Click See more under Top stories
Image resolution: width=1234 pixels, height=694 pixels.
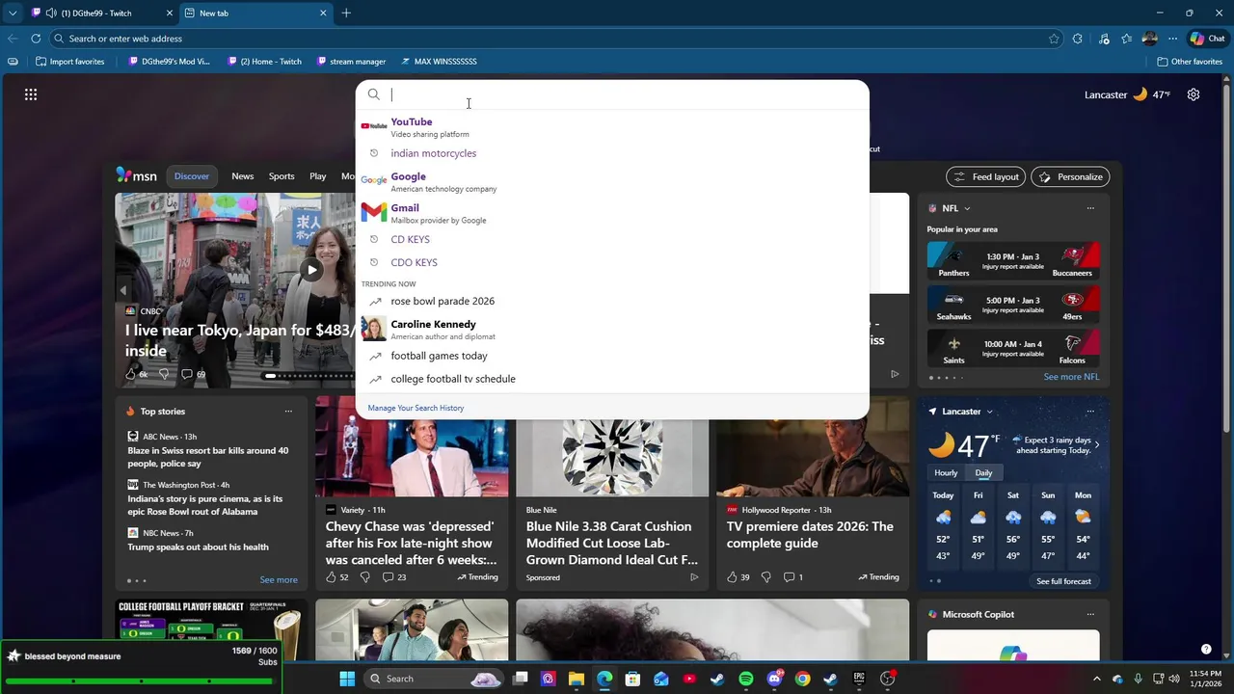pos(279,580)
